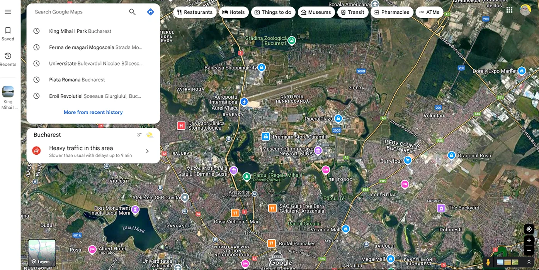
Task: Expand the imagery strip chevrons
Action: pos(529,262)
